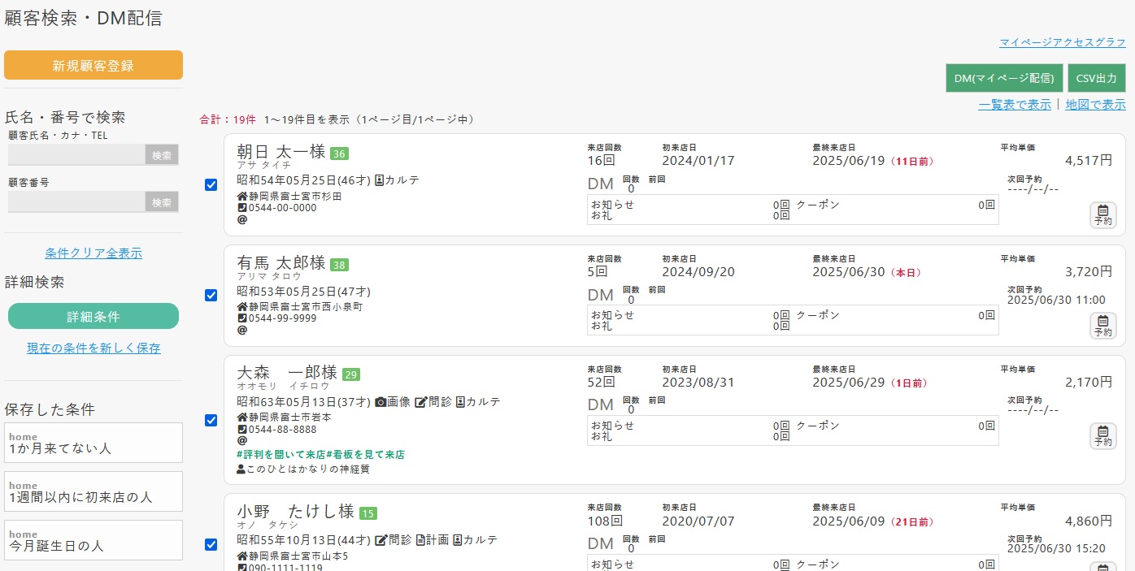
Task: Click the 予約 calendar icon for 大森 一郎様
Action: 1102,436
